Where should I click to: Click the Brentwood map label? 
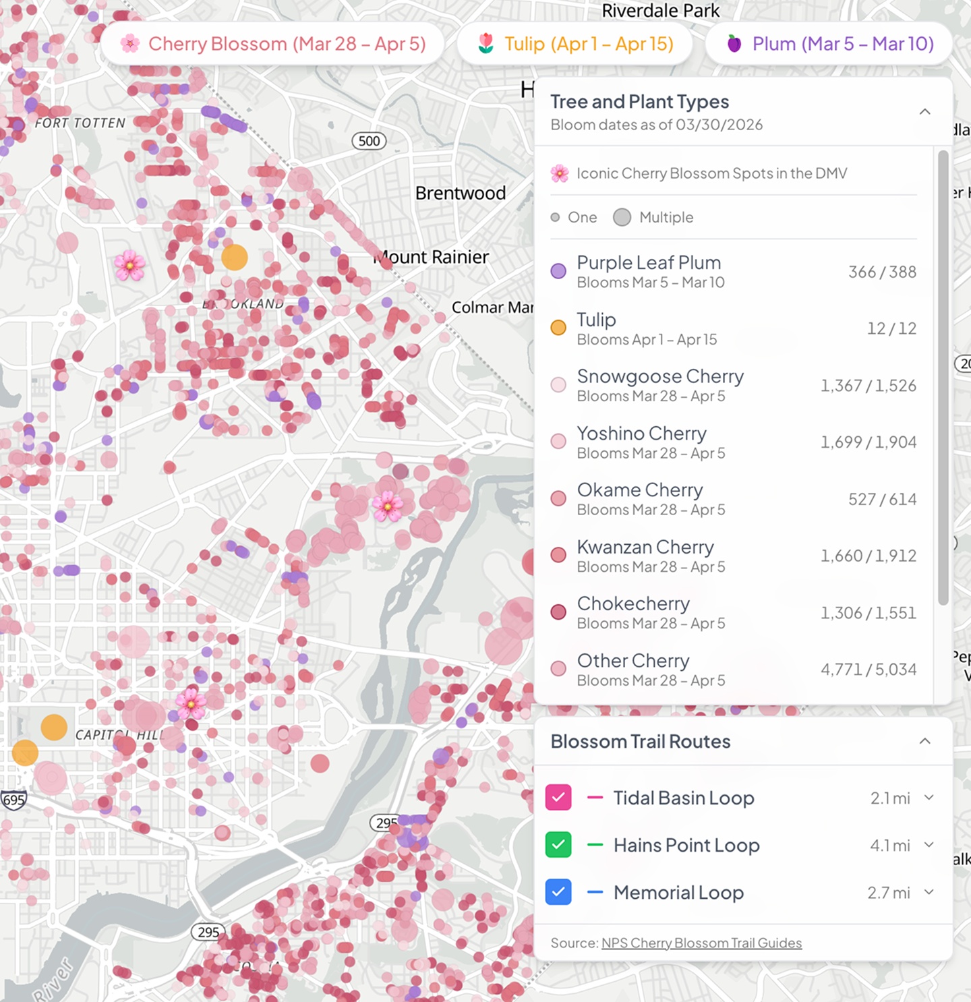[x=461, y=193]
